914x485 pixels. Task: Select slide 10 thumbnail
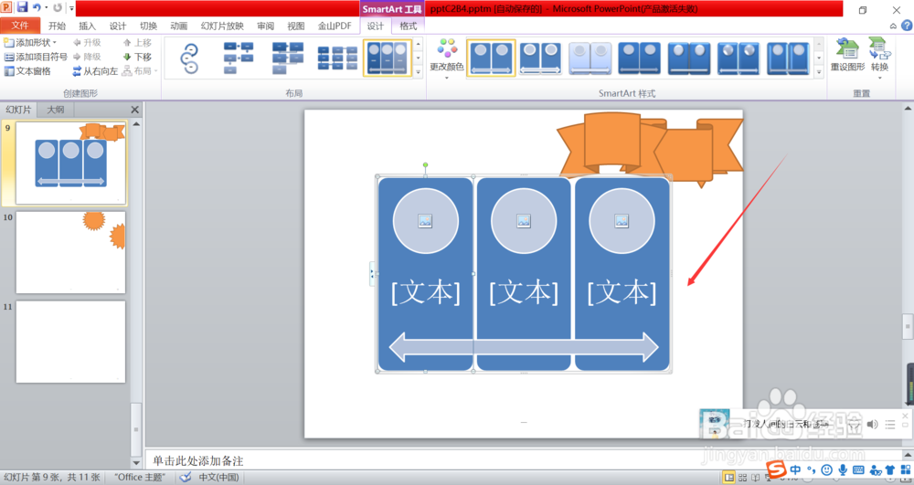tap(70, 252)
